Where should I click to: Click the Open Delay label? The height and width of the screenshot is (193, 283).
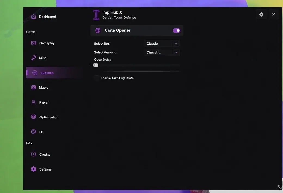103,60
